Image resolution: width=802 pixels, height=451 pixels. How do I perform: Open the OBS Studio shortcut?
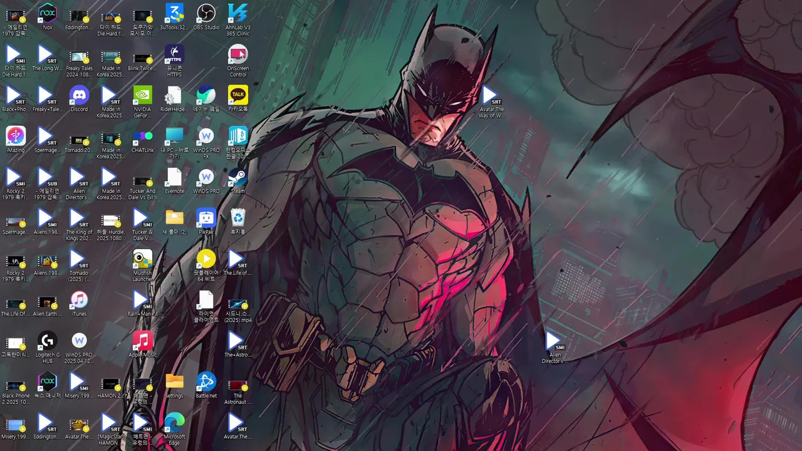tap(206, 17)
